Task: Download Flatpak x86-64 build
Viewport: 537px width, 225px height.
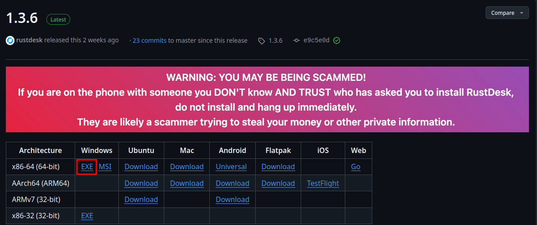Action: (x=278, y=166)
